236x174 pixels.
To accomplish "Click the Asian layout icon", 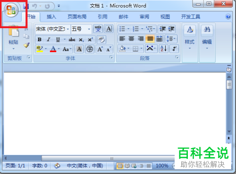I will 151,48.
